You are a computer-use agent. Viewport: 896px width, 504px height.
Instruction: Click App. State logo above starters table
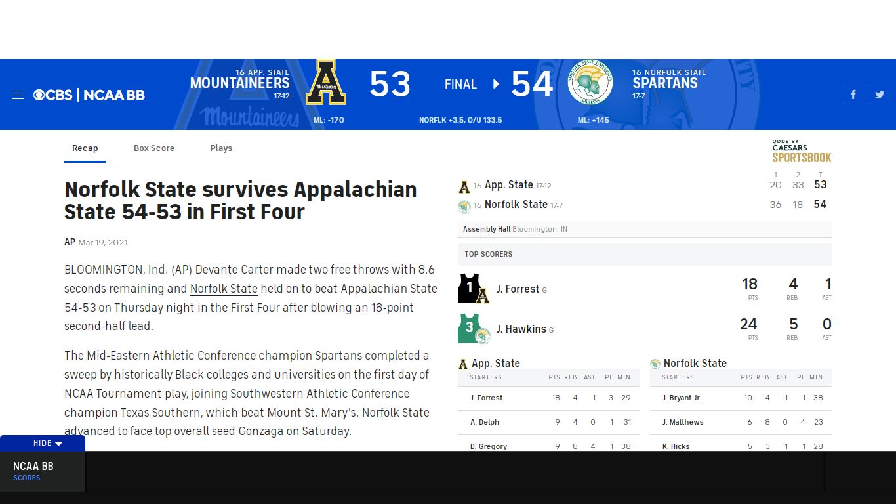[x=463, y=364]
